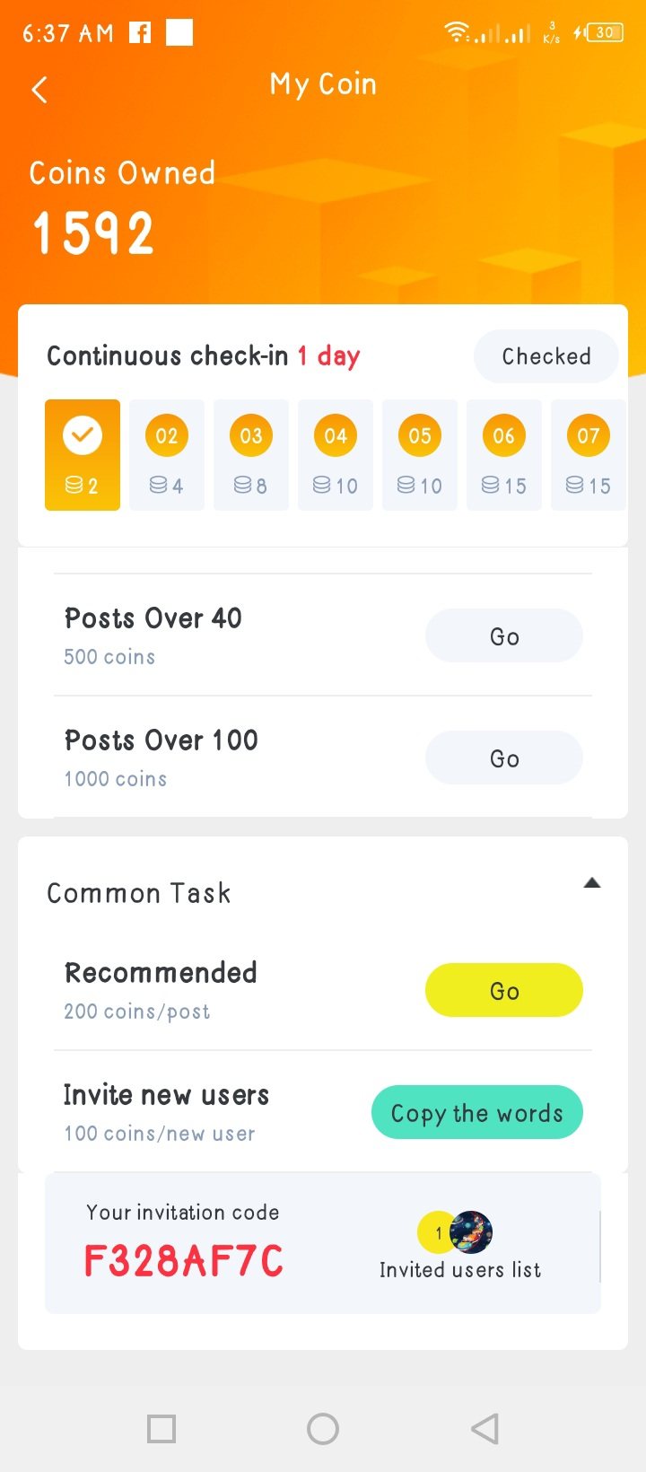Tap the checked day one checkmark
The height and width of the screenshot is (1472, 646).
[83, 435]
